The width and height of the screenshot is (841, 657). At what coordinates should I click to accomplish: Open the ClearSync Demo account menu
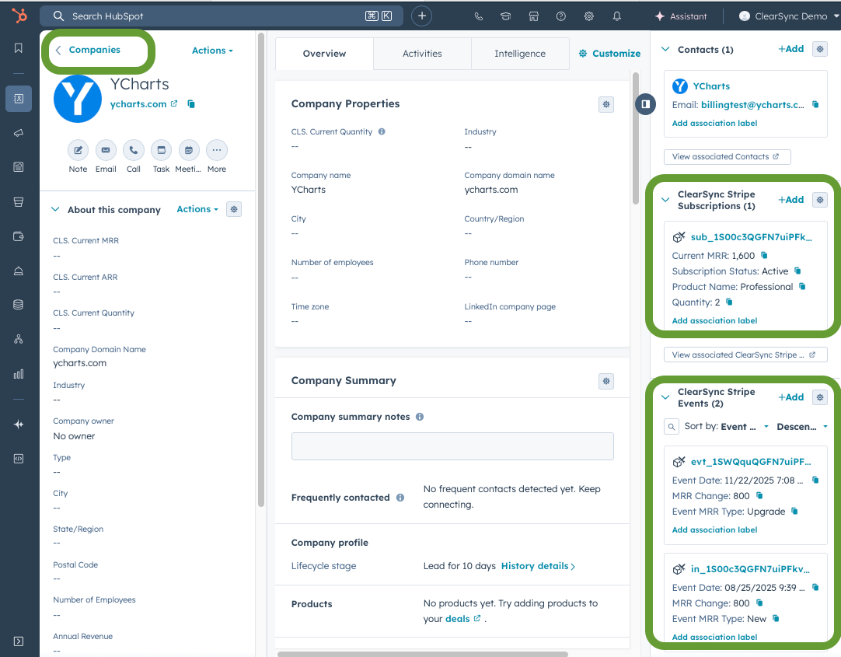click(789, 16)
